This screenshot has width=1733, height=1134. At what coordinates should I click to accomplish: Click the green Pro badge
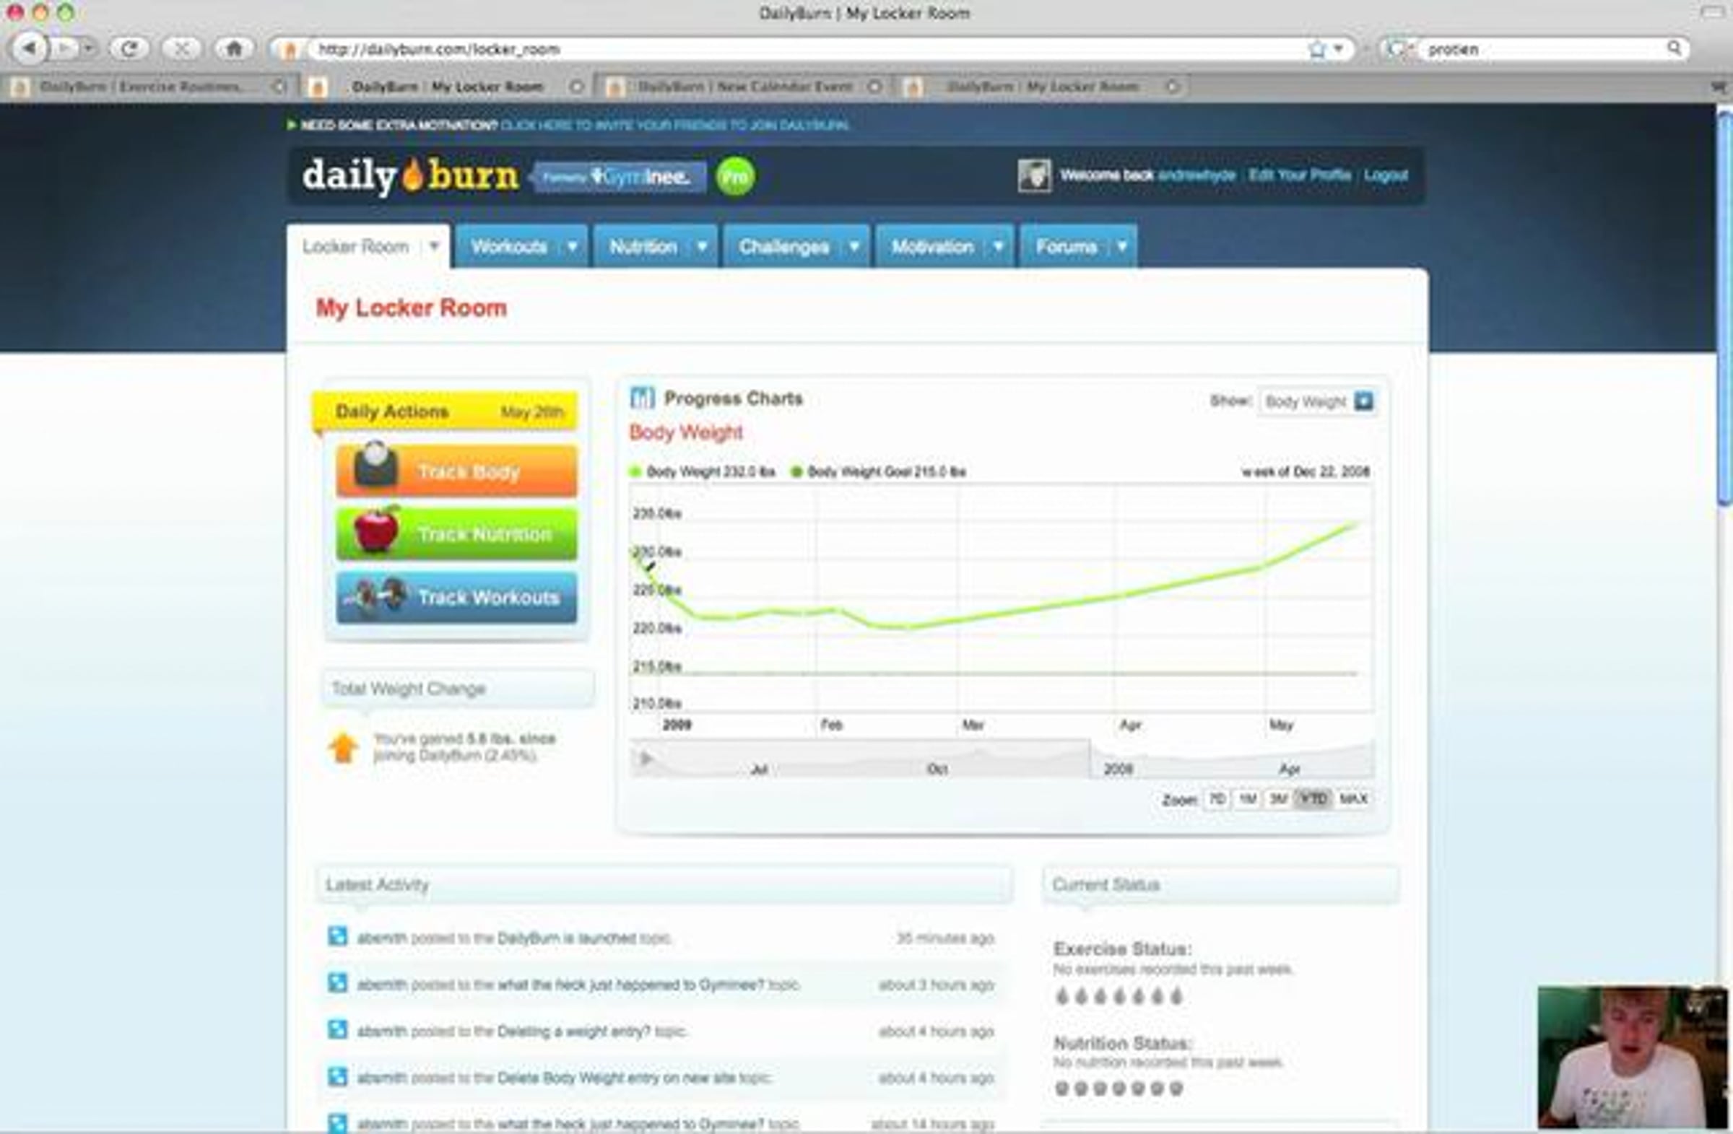click(735, 176)
